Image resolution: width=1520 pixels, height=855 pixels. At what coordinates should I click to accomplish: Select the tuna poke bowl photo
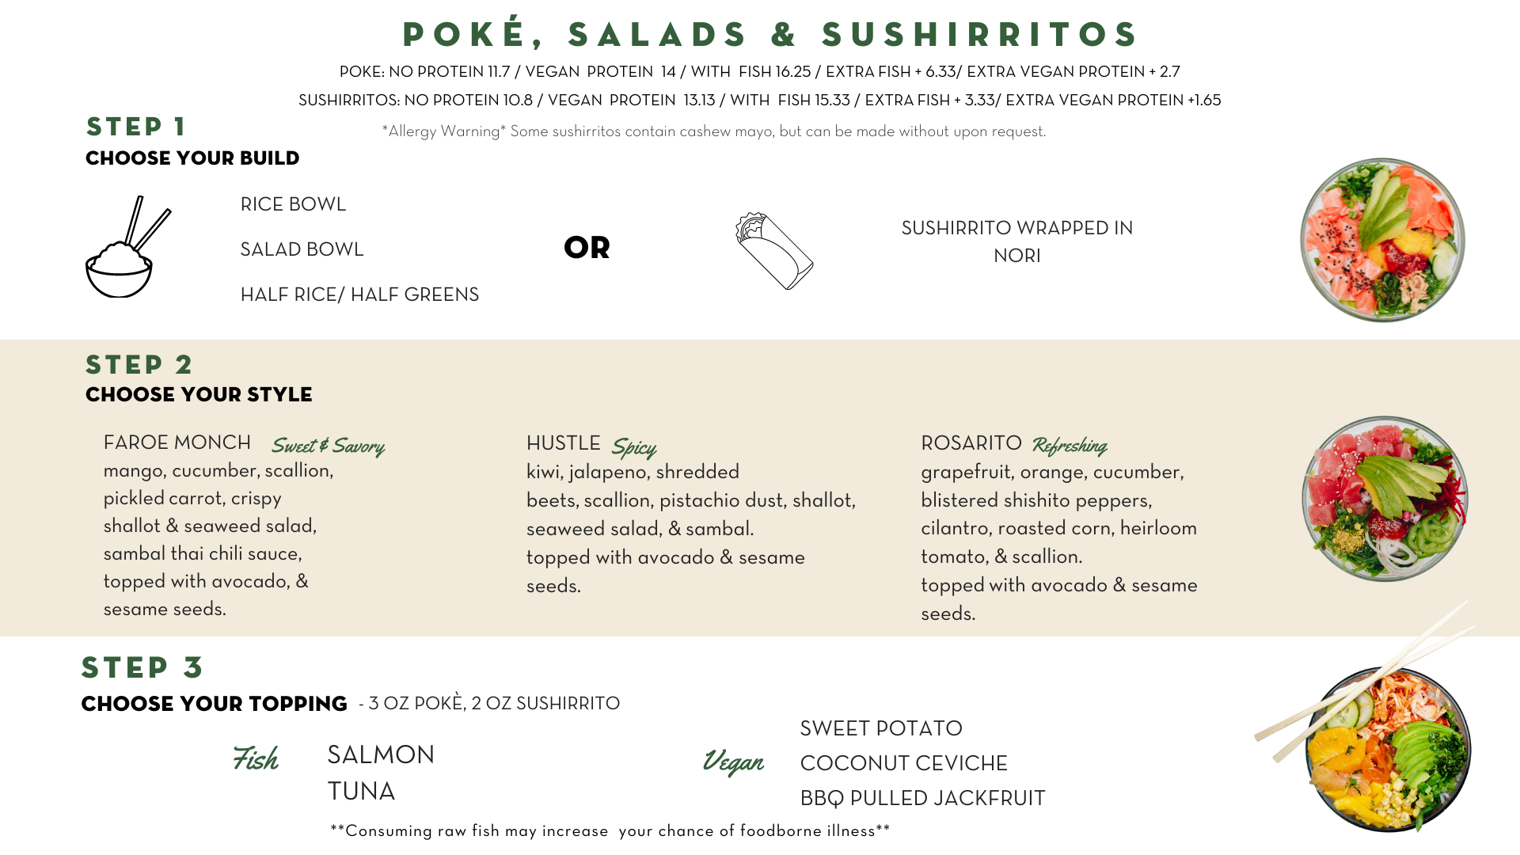(1385, 499)
